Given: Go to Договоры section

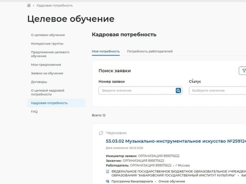Looking at the screenshot, I should tap(39, 82).
